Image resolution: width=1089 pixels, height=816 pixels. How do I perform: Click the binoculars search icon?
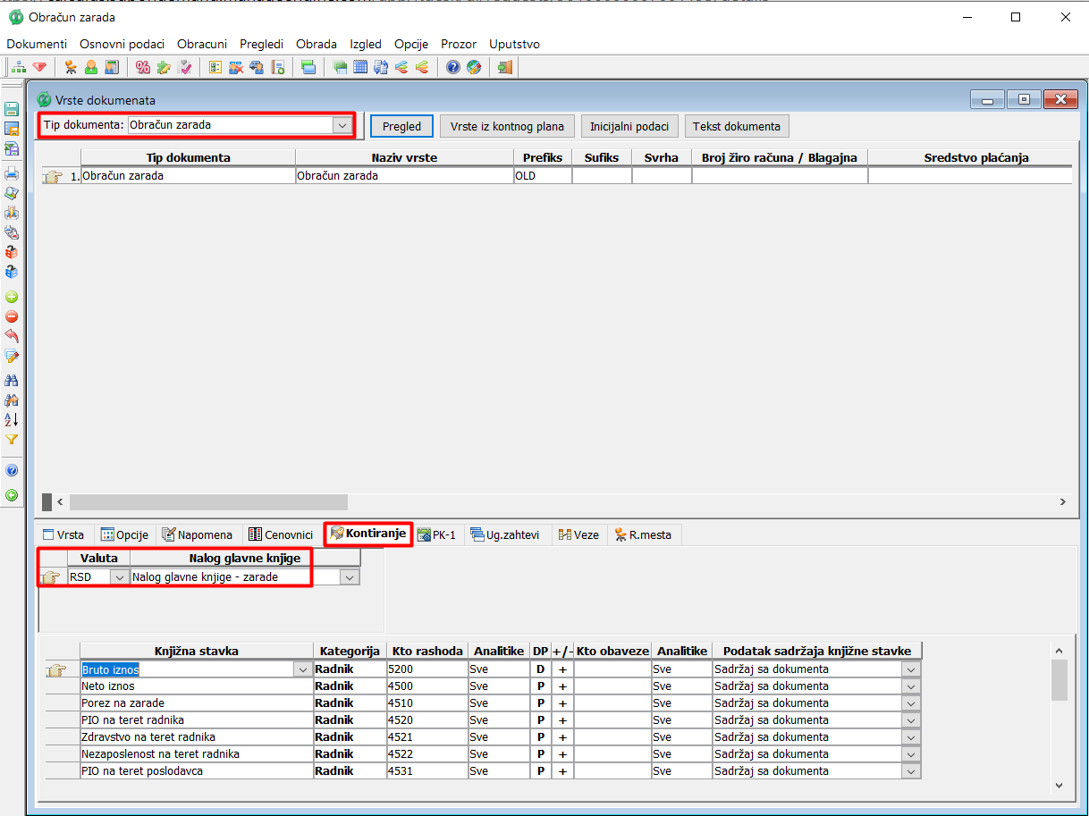pos(12,381)
